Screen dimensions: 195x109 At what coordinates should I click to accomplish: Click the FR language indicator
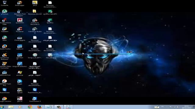pyautogui.click(x=162, y=107)
